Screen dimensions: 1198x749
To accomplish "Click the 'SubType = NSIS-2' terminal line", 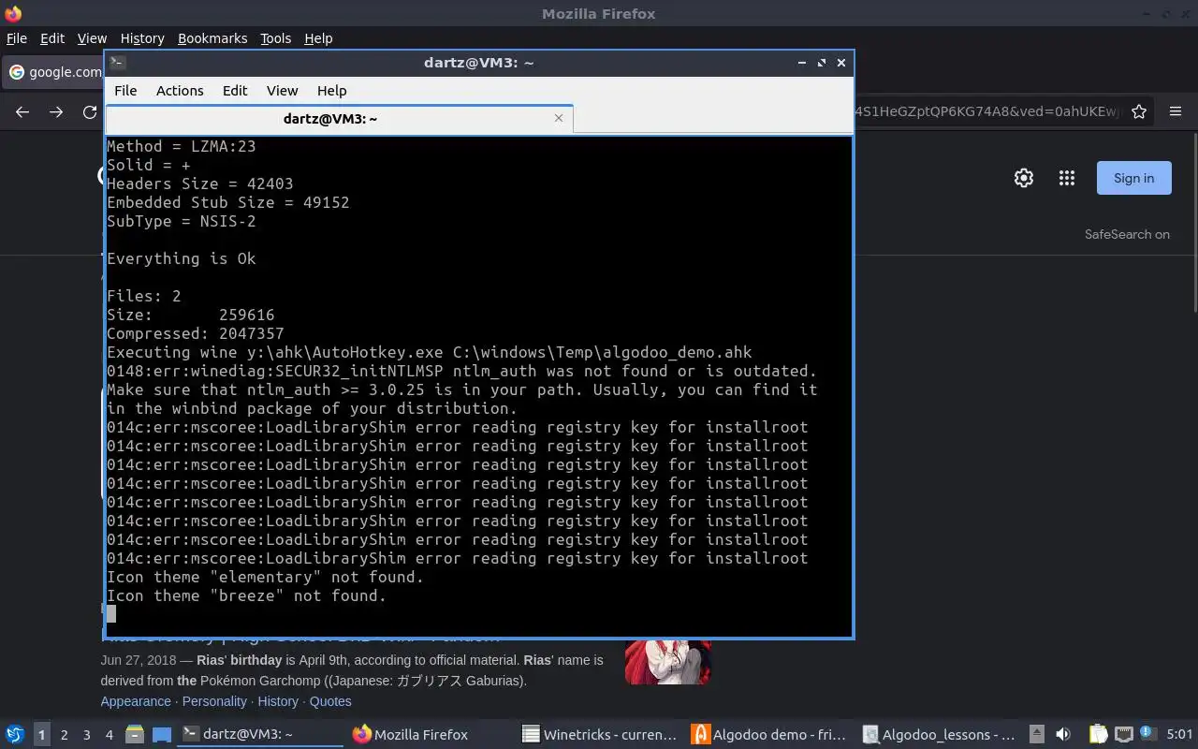I will (181, 221).
